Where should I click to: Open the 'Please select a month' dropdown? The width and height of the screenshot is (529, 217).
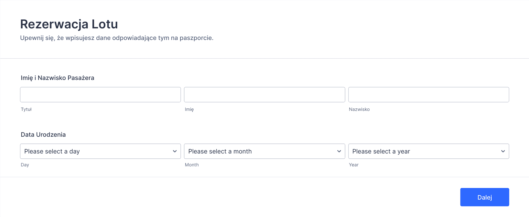pyautogui.click(x=264, y=151)
